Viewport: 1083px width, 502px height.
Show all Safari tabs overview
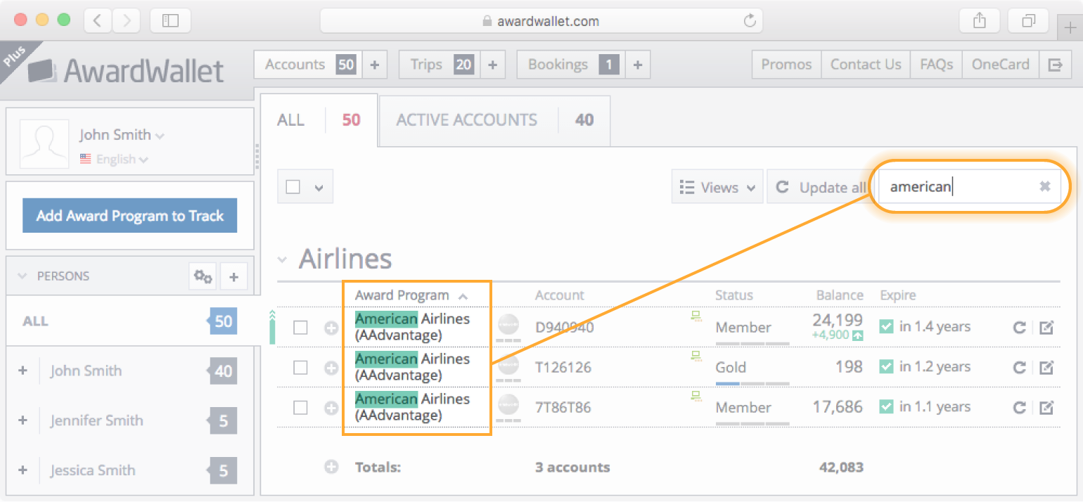tap(1028, 21)
